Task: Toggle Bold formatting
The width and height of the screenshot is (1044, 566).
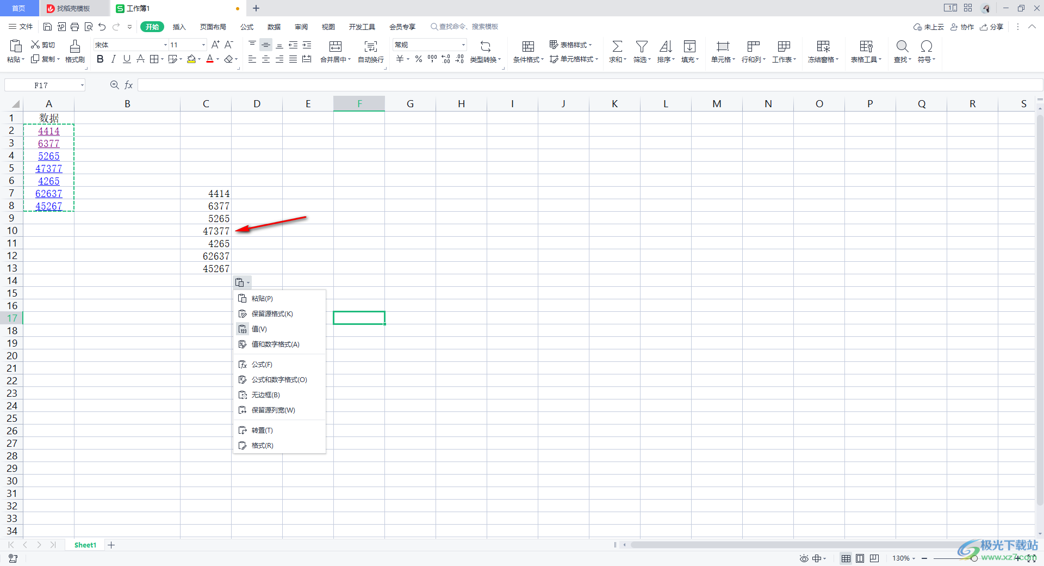Action: coord(100,59)
